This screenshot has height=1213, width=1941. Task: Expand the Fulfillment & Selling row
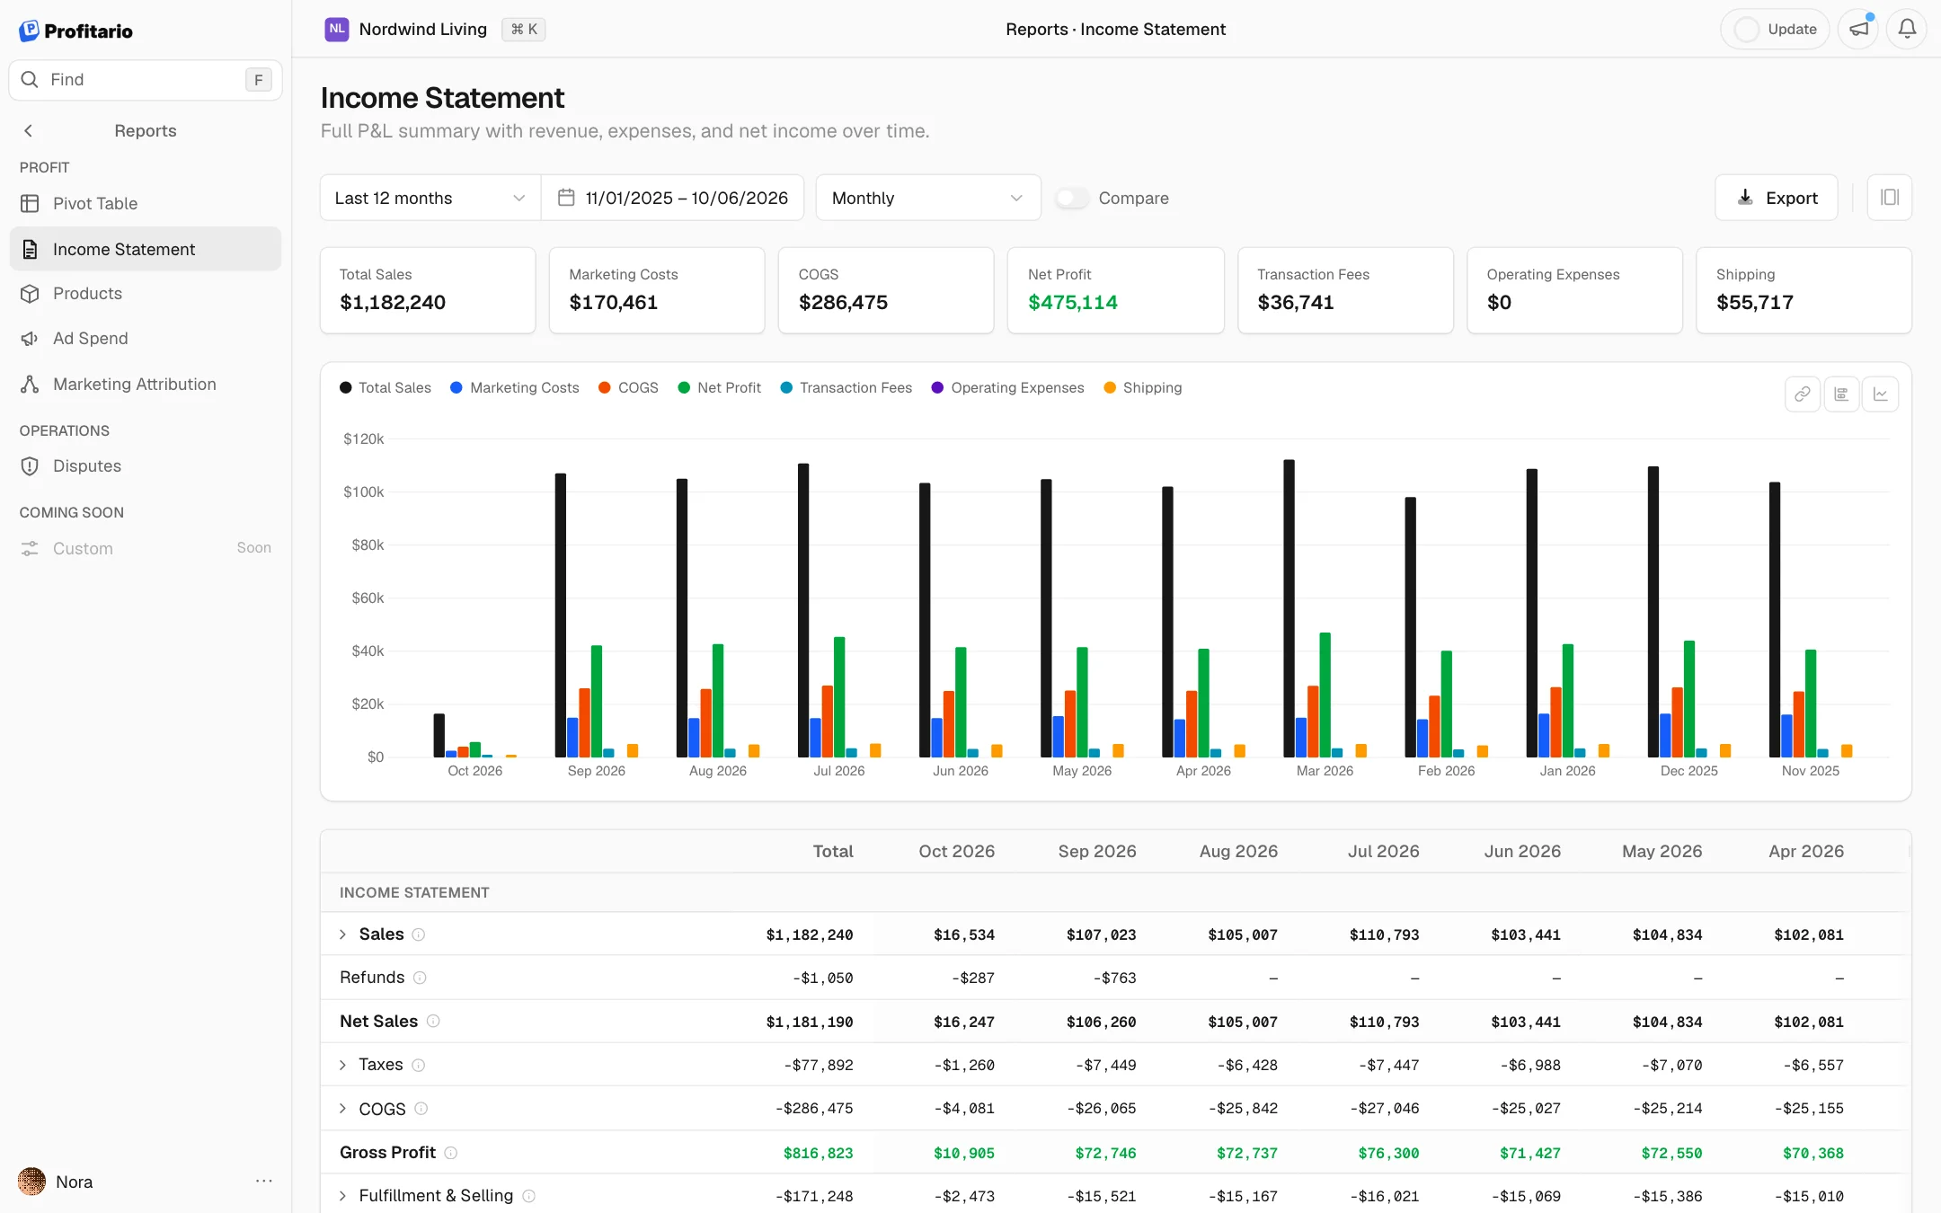[342, 1196]
